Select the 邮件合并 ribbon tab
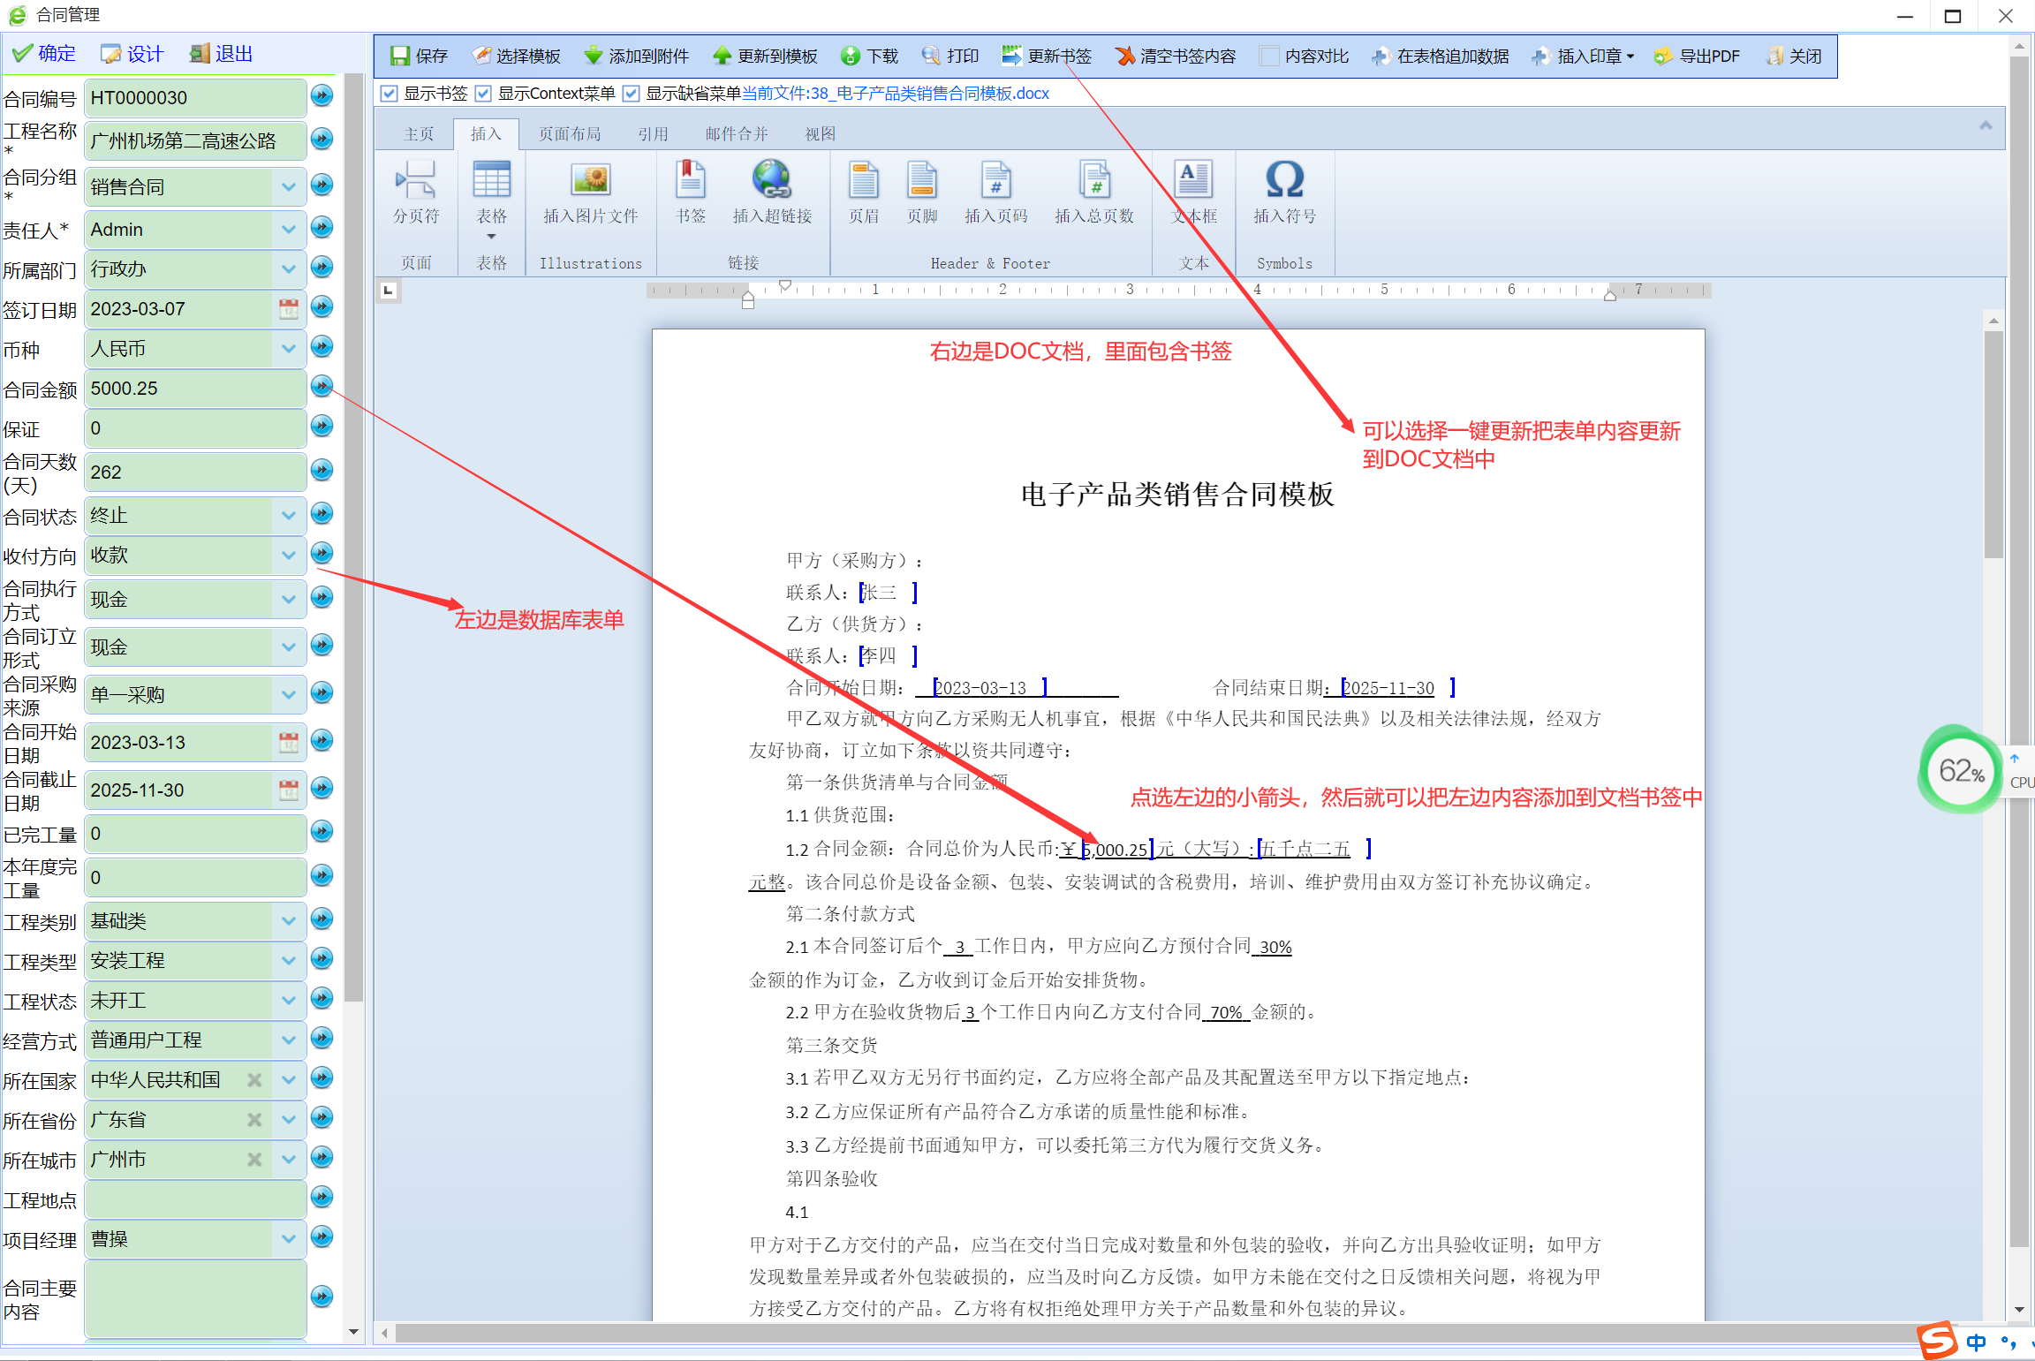The height and width of the screenshot is (1361, 2035). tap(736, 133)
